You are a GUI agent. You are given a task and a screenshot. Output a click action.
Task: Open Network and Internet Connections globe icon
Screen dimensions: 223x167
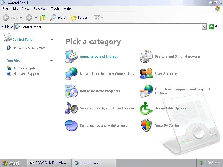pyautogui.click(x=71, y=74)
